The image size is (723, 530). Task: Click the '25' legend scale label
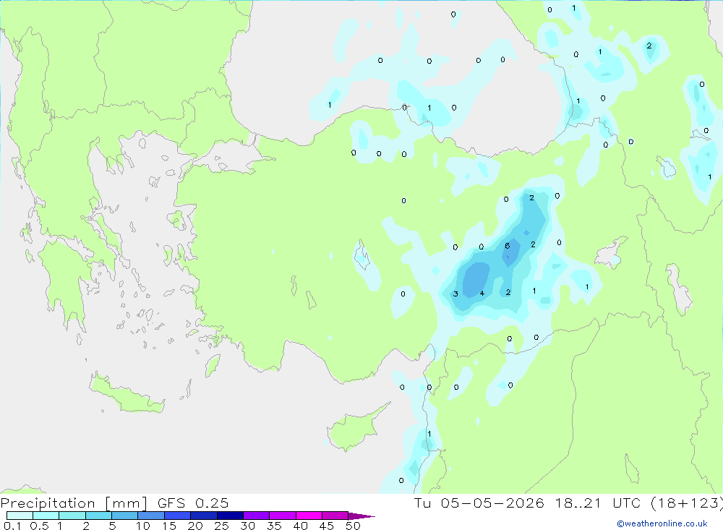click(222, 526)
